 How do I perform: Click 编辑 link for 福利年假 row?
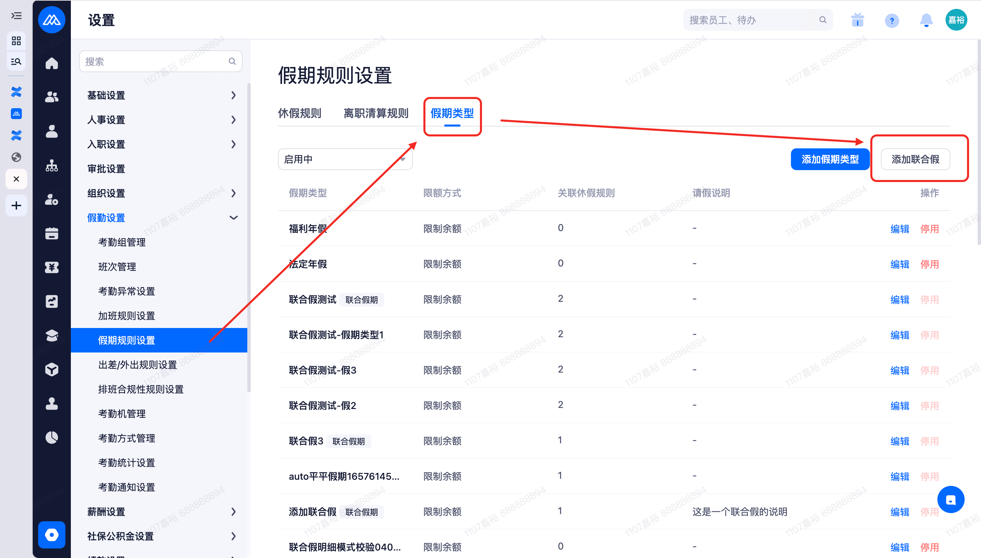click(x=899, y=229)
